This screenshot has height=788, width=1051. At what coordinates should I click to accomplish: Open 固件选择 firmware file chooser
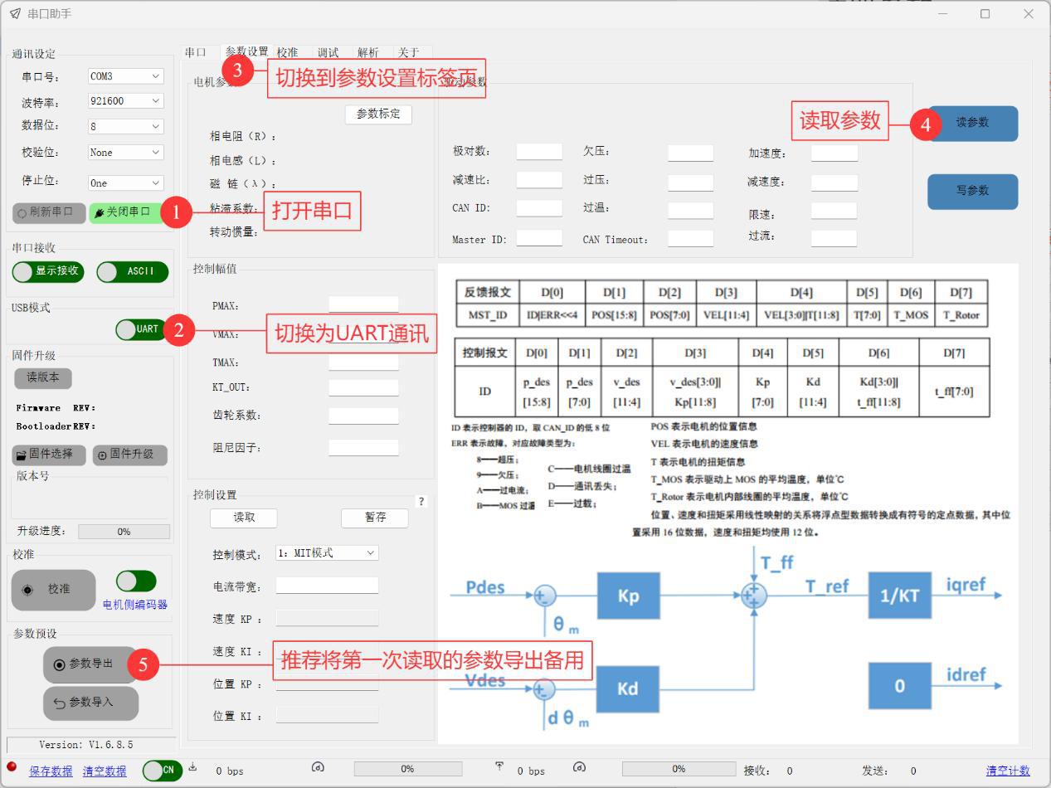[49, 455]
